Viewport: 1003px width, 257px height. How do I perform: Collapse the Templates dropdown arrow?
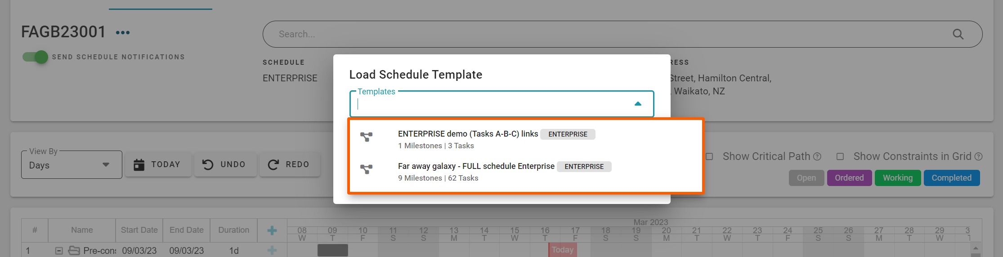637,104
